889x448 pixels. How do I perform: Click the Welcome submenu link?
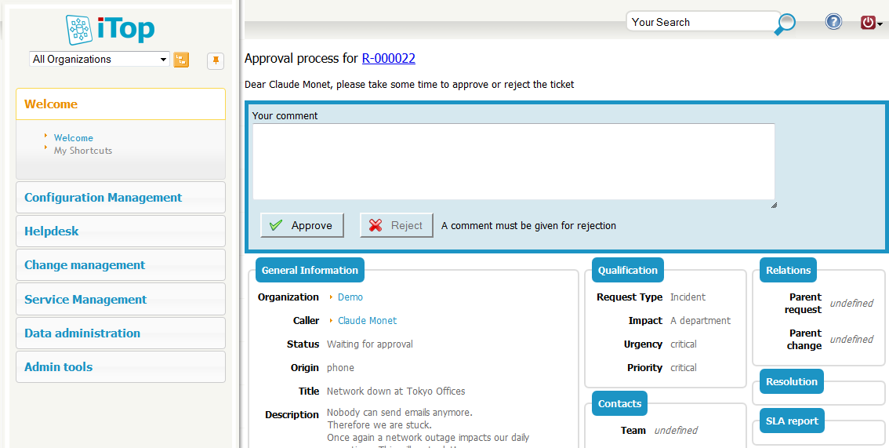pyautogui.click(x=74, y=138)
